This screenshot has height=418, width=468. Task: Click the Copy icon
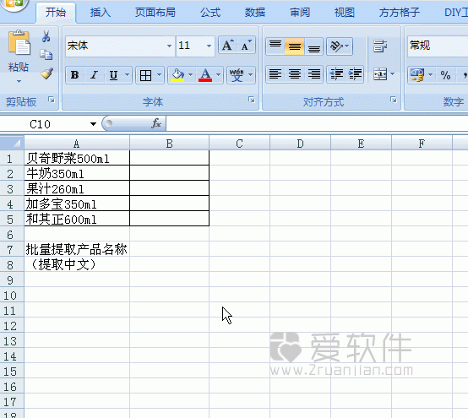point(46,55)
